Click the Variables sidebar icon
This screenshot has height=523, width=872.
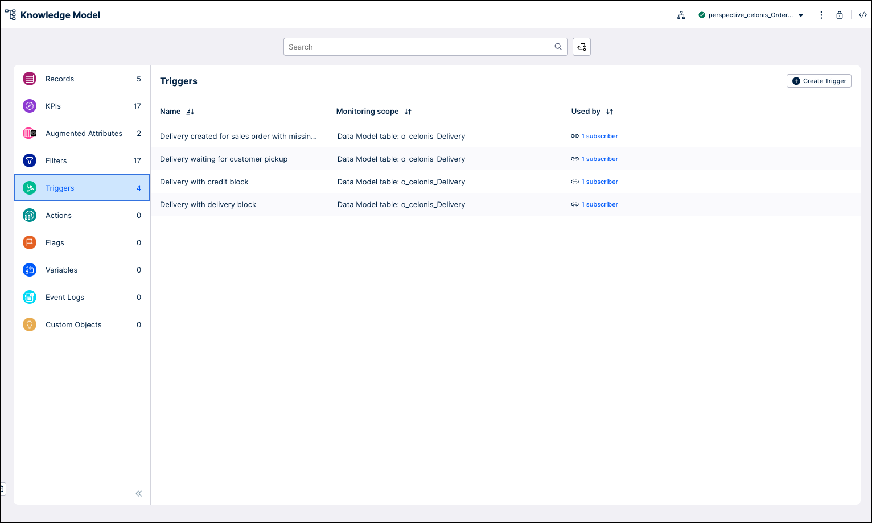(x=30, y=270)
